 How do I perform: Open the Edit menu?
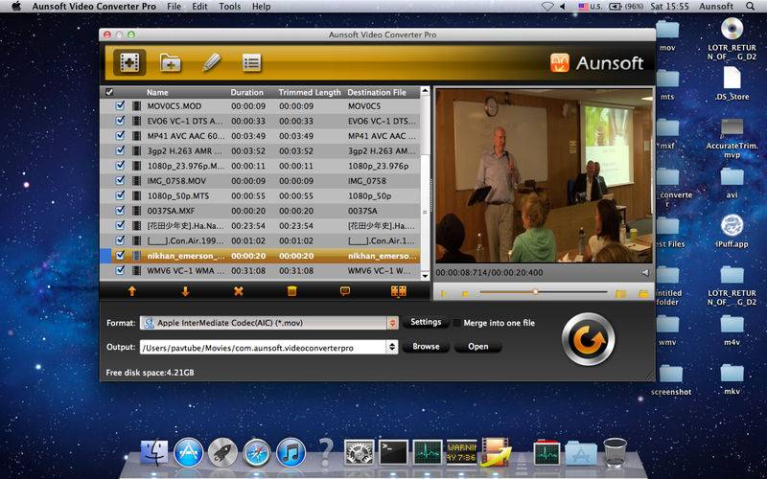coord(199,7)
